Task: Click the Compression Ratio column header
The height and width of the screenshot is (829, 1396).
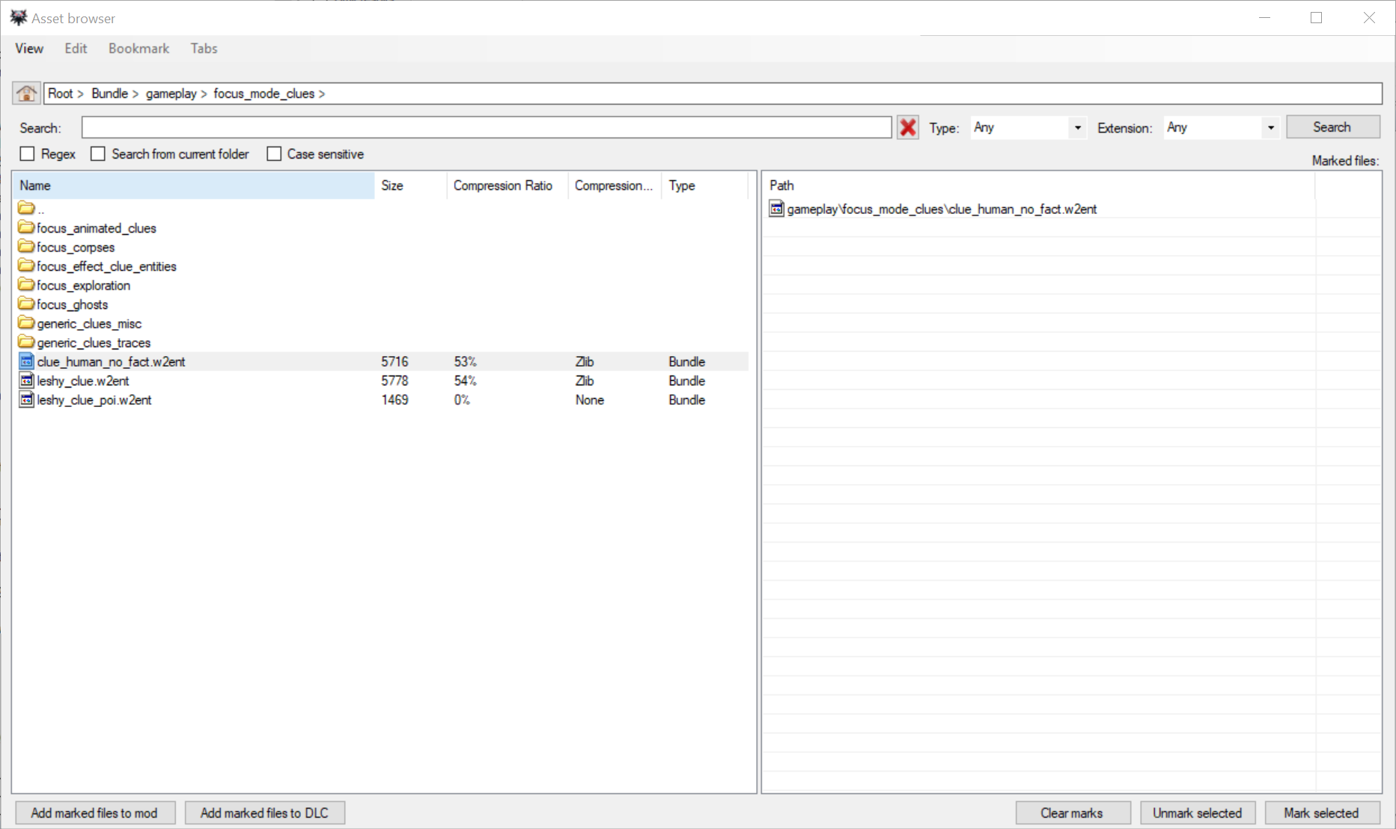Action: click(x=503, y=185)
